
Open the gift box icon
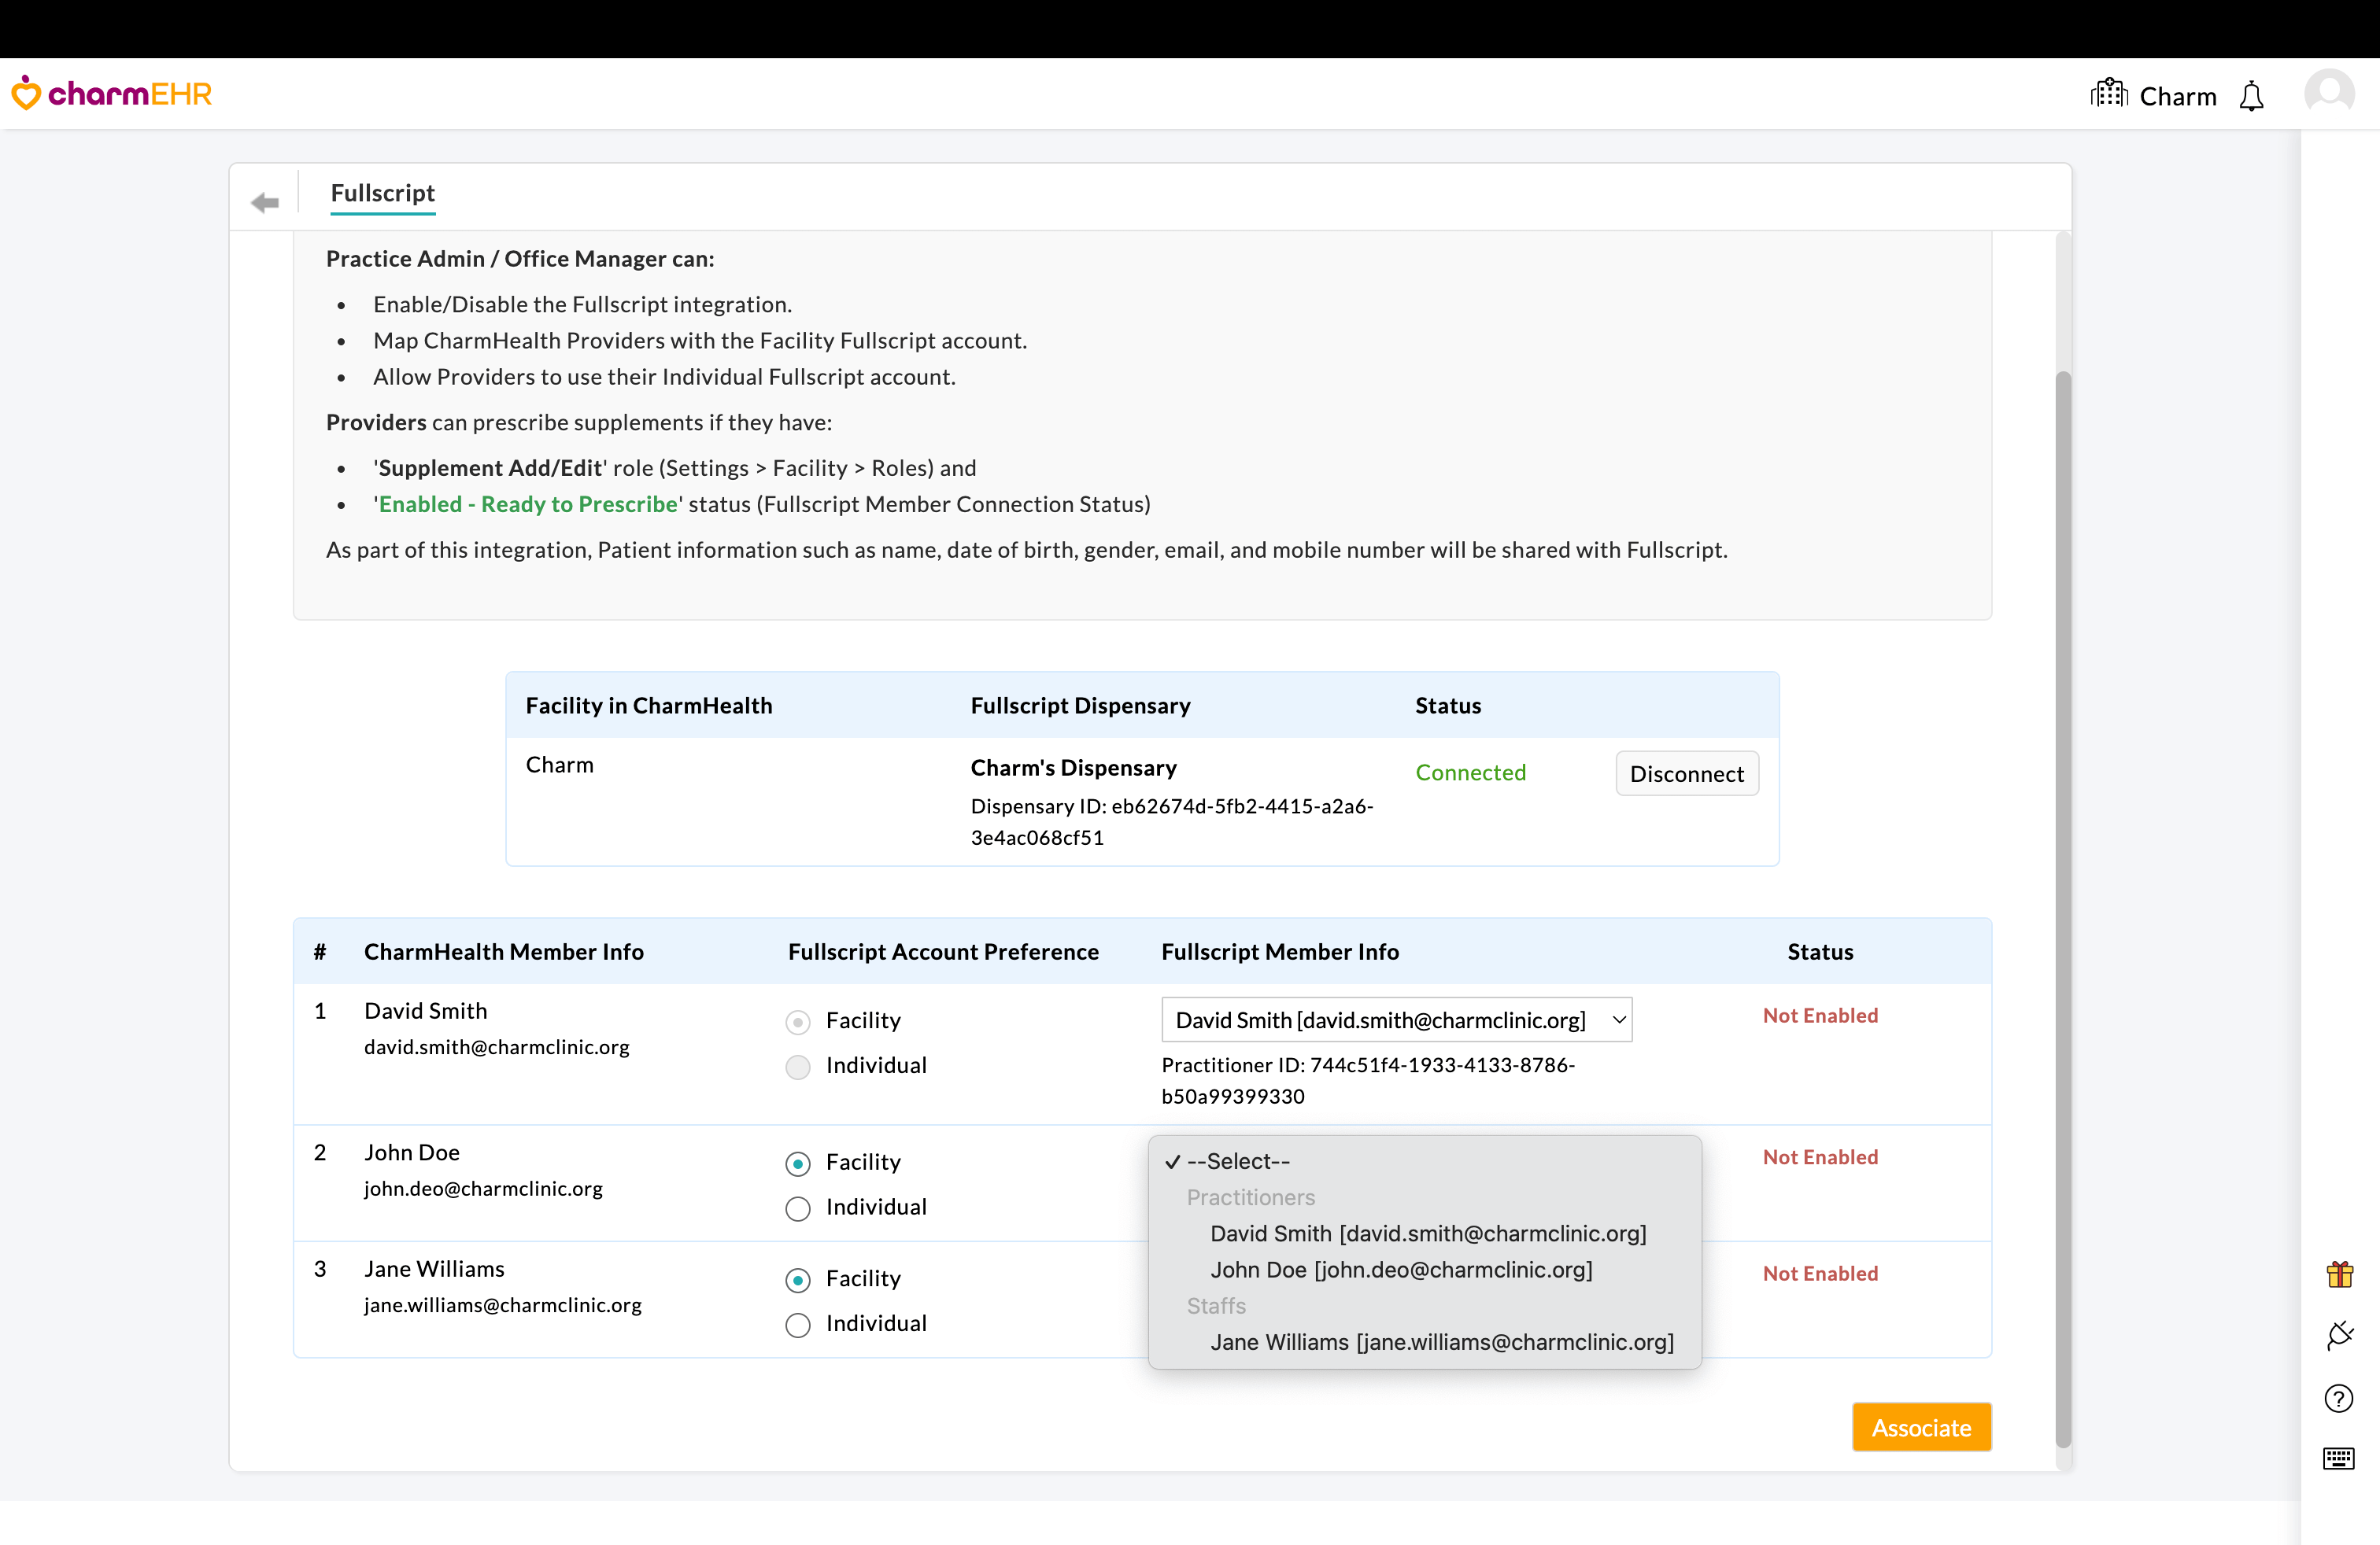(2339, 1274)
